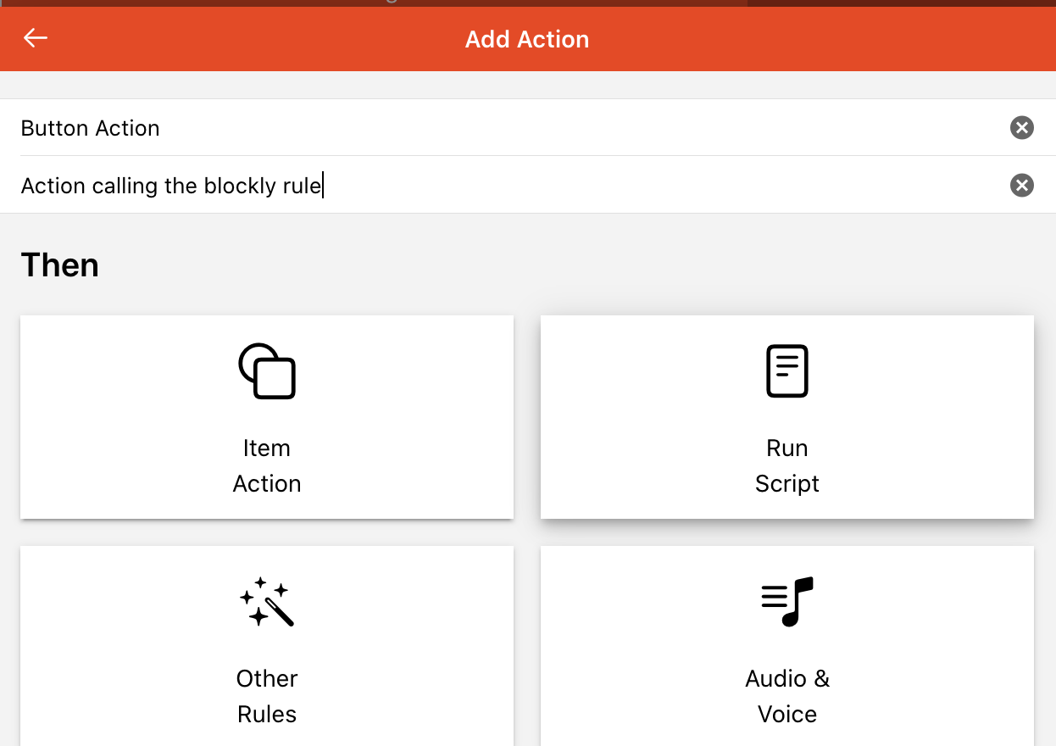The width and height of the screenshot is (1056, 746).
Task: Clear the blockly rule description field
Action: pyautogui.click(x=1022, y=185)
